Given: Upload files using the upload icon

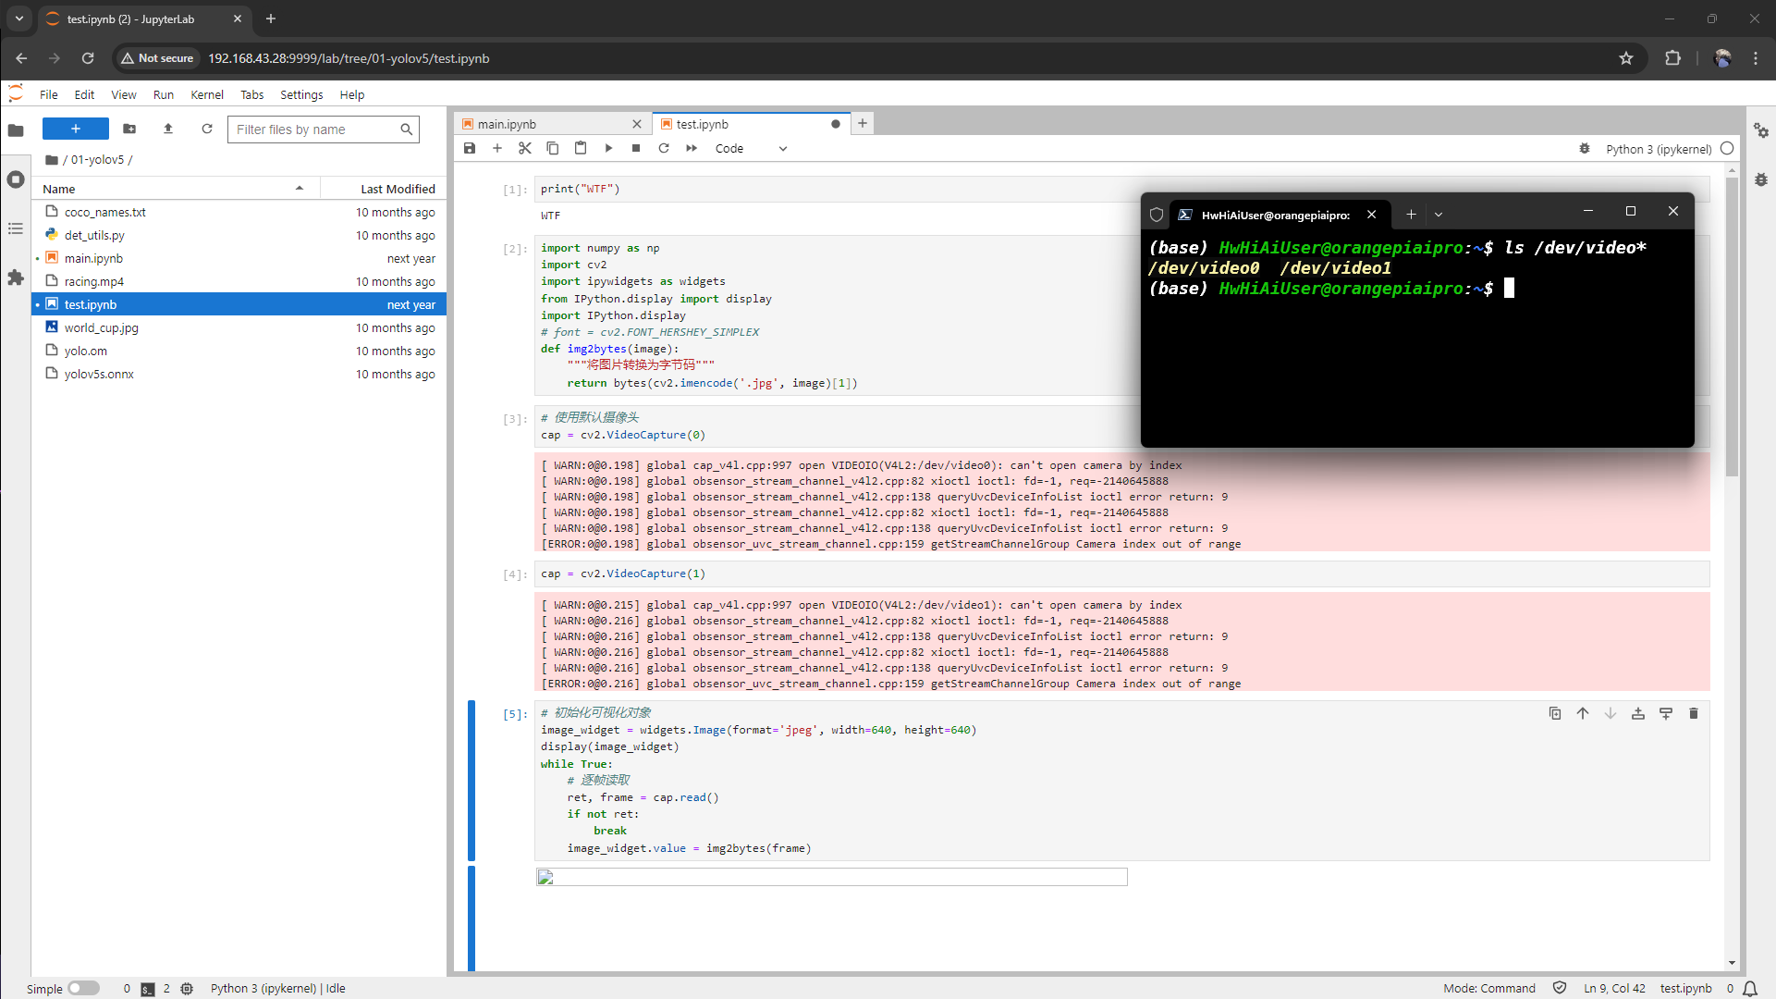Looking at the screenshot, I should (x=168, y=129).
